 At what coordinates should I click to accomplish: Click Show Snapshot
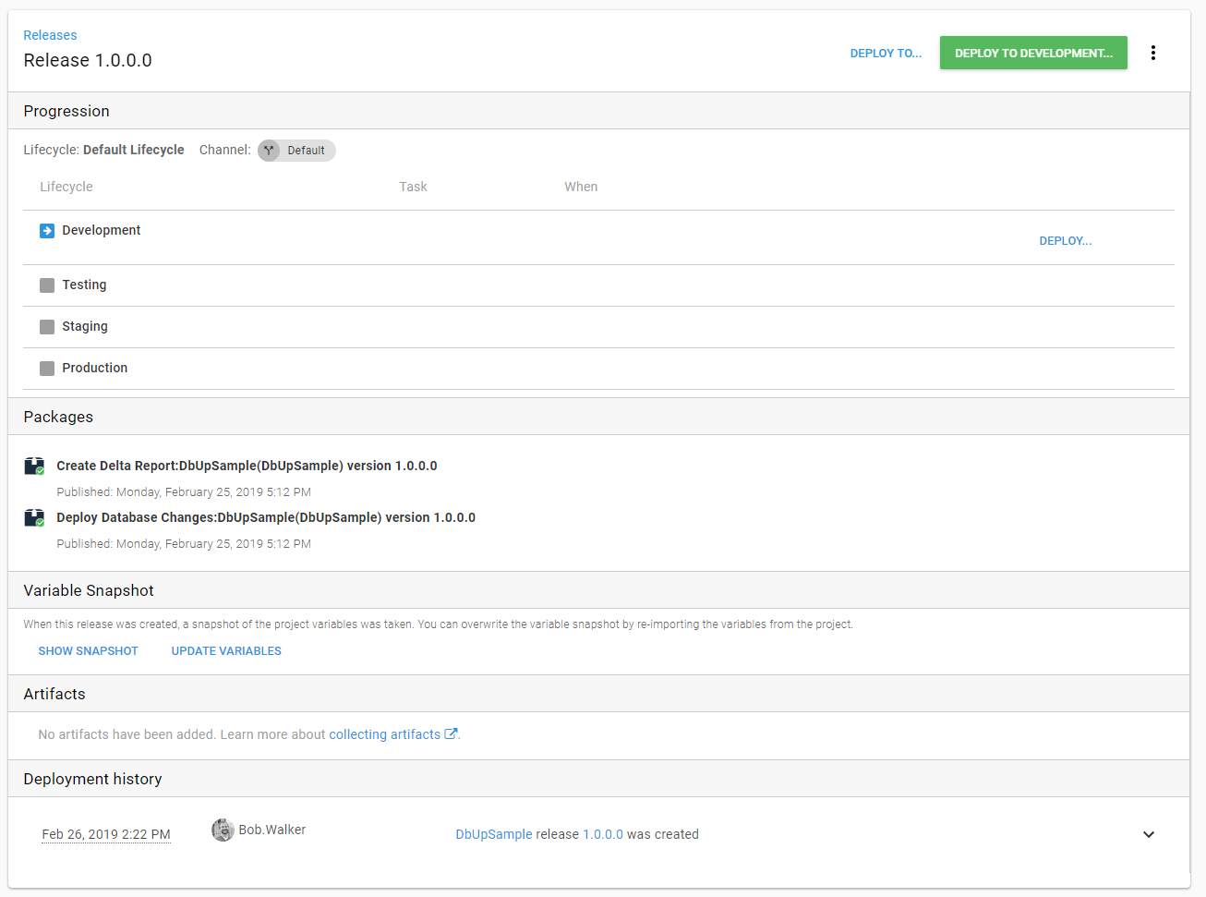[88, 651]
